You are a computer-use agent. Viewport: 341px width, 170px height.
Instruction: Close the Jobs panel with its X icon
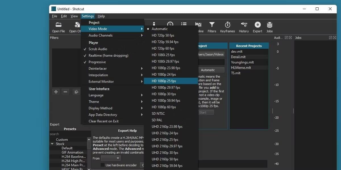[x=335, y=38]
